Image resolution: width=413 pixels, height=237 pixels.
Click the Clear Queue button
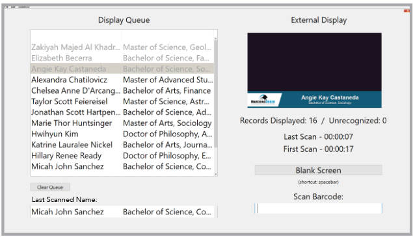tap(50, 187)
